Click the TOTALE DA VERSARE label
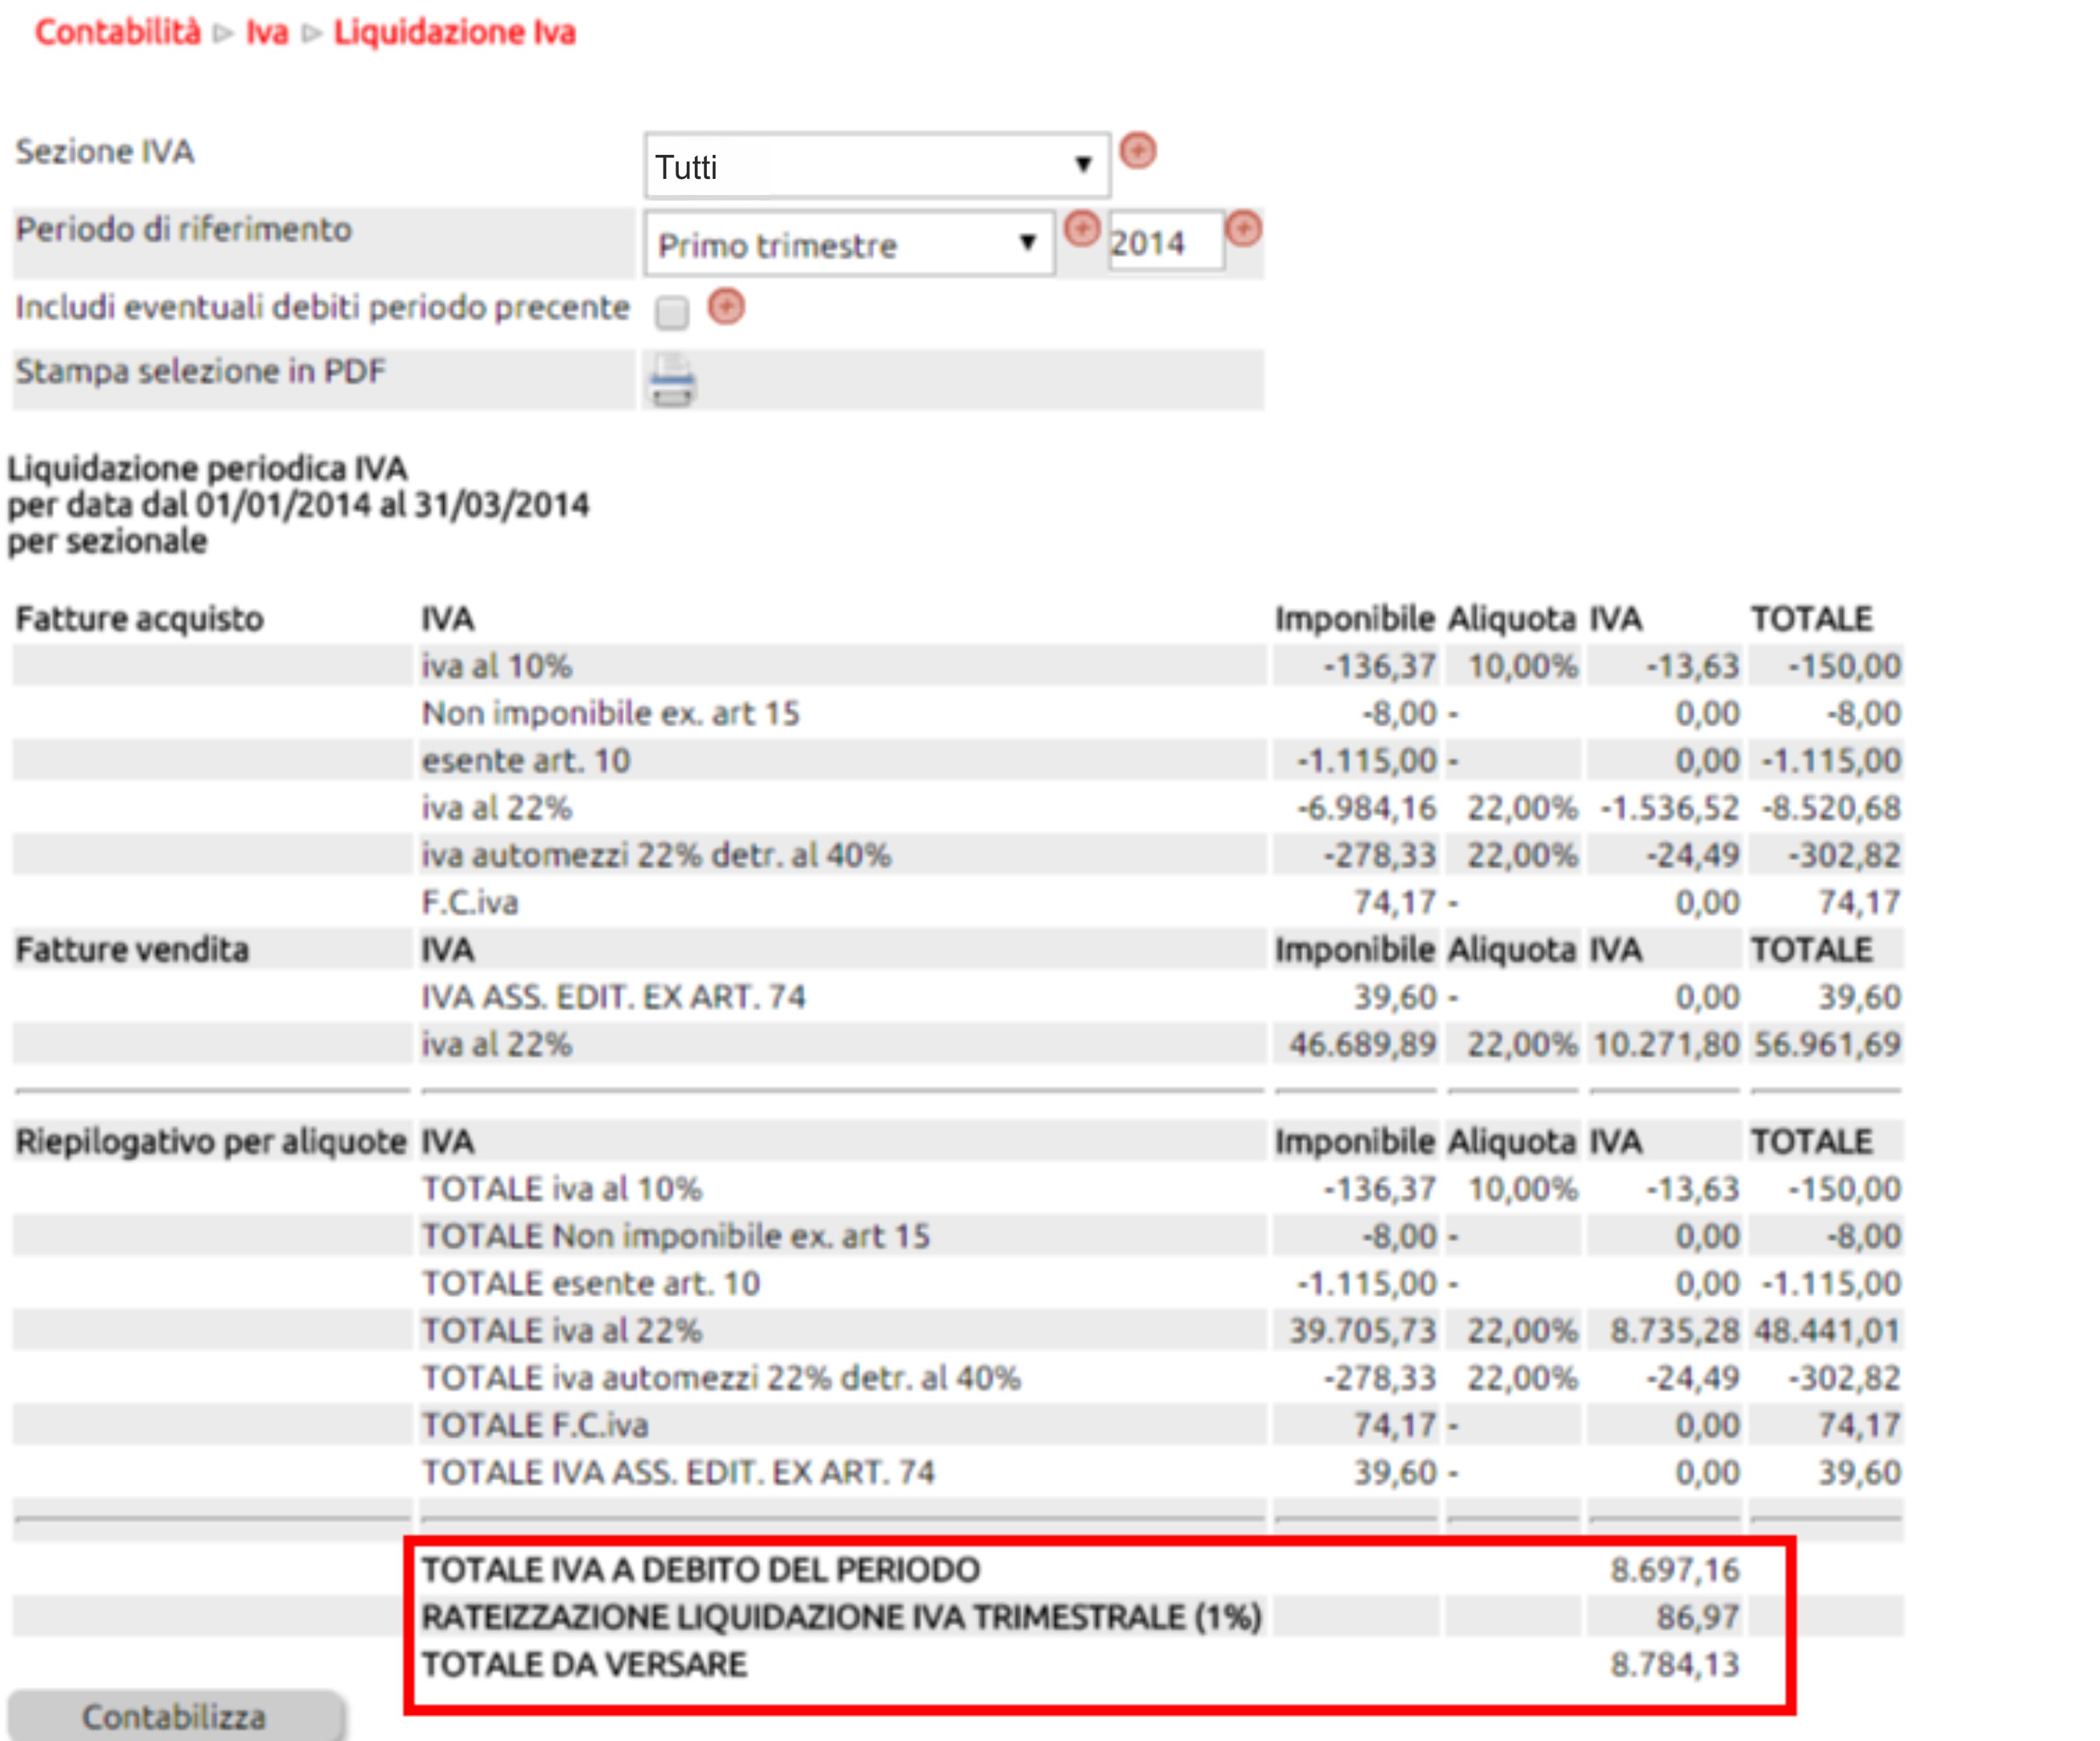 pos(584,1664)
